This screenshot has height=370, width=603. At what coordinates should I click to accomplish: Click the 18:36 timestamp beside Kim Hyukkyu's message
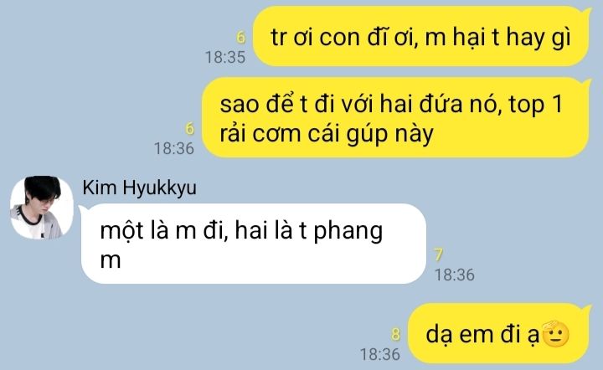tap(454, 275)
